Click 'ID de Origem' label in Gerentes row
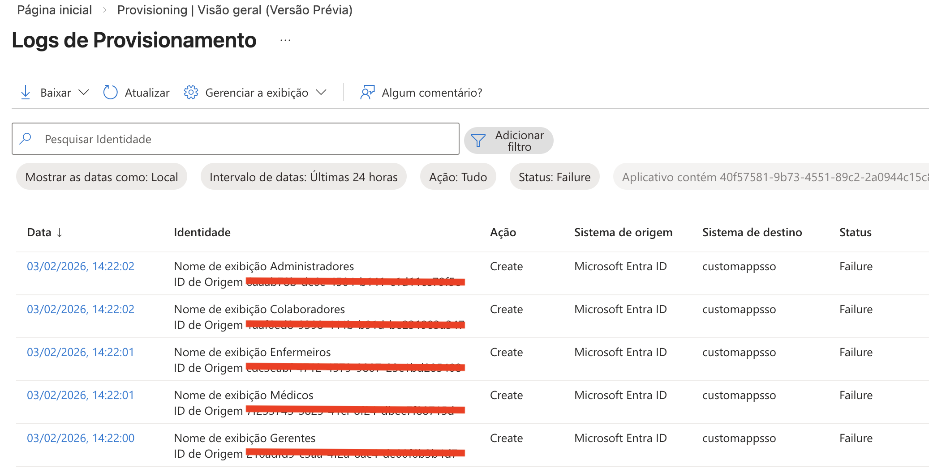This screenshot has height=468, width=929. [x=208, y=454]
